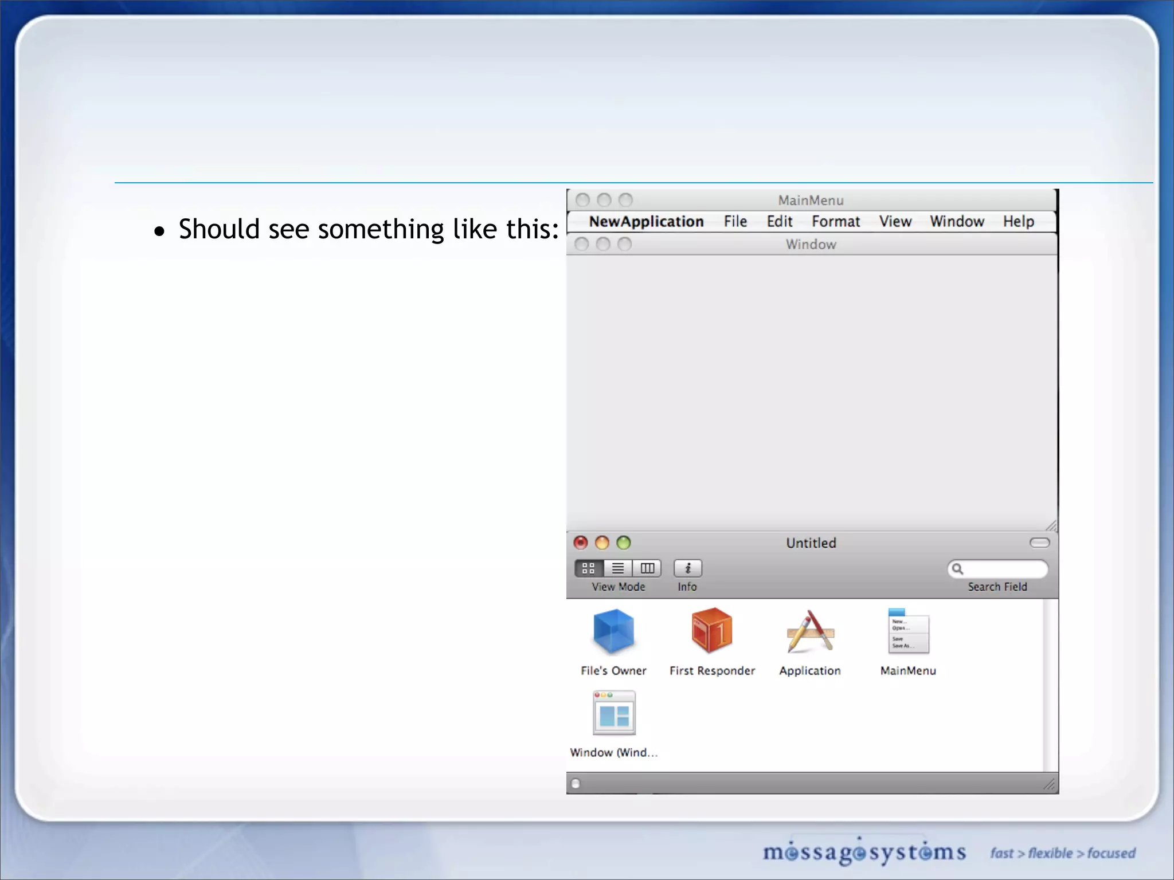Switch to column view mode

647,568
